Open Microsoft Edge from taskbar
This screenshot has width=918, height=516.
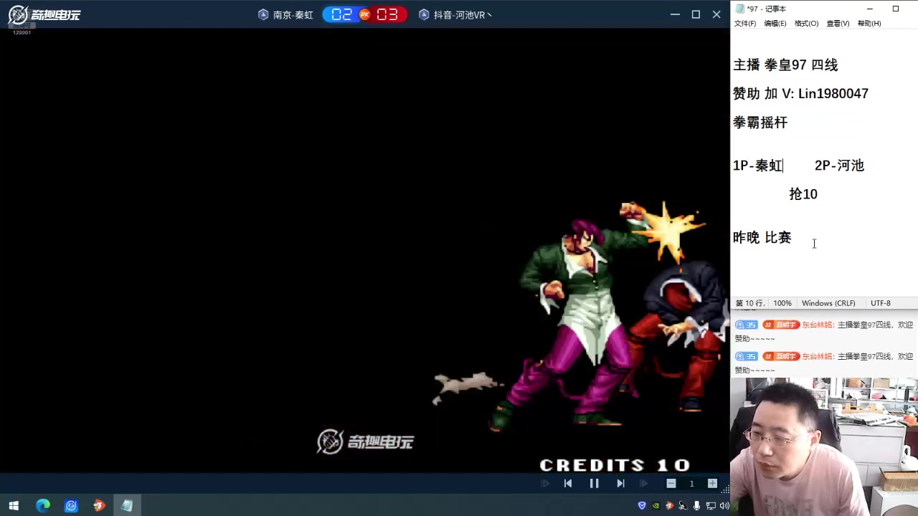[43, 505]
